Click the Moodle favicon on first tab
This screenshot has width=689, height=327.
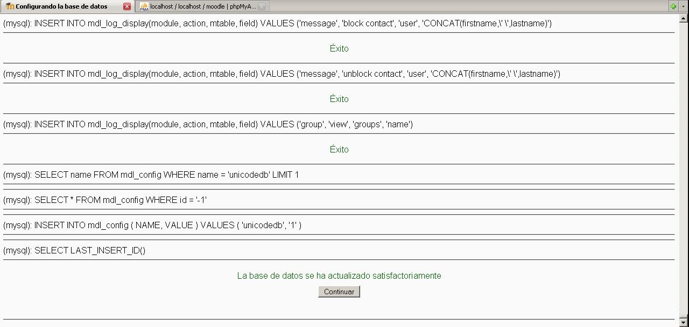point(10,6)
